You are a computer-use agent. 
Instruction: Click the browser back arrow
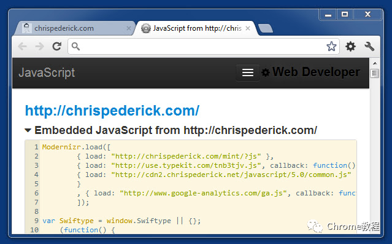click(23, 46)
